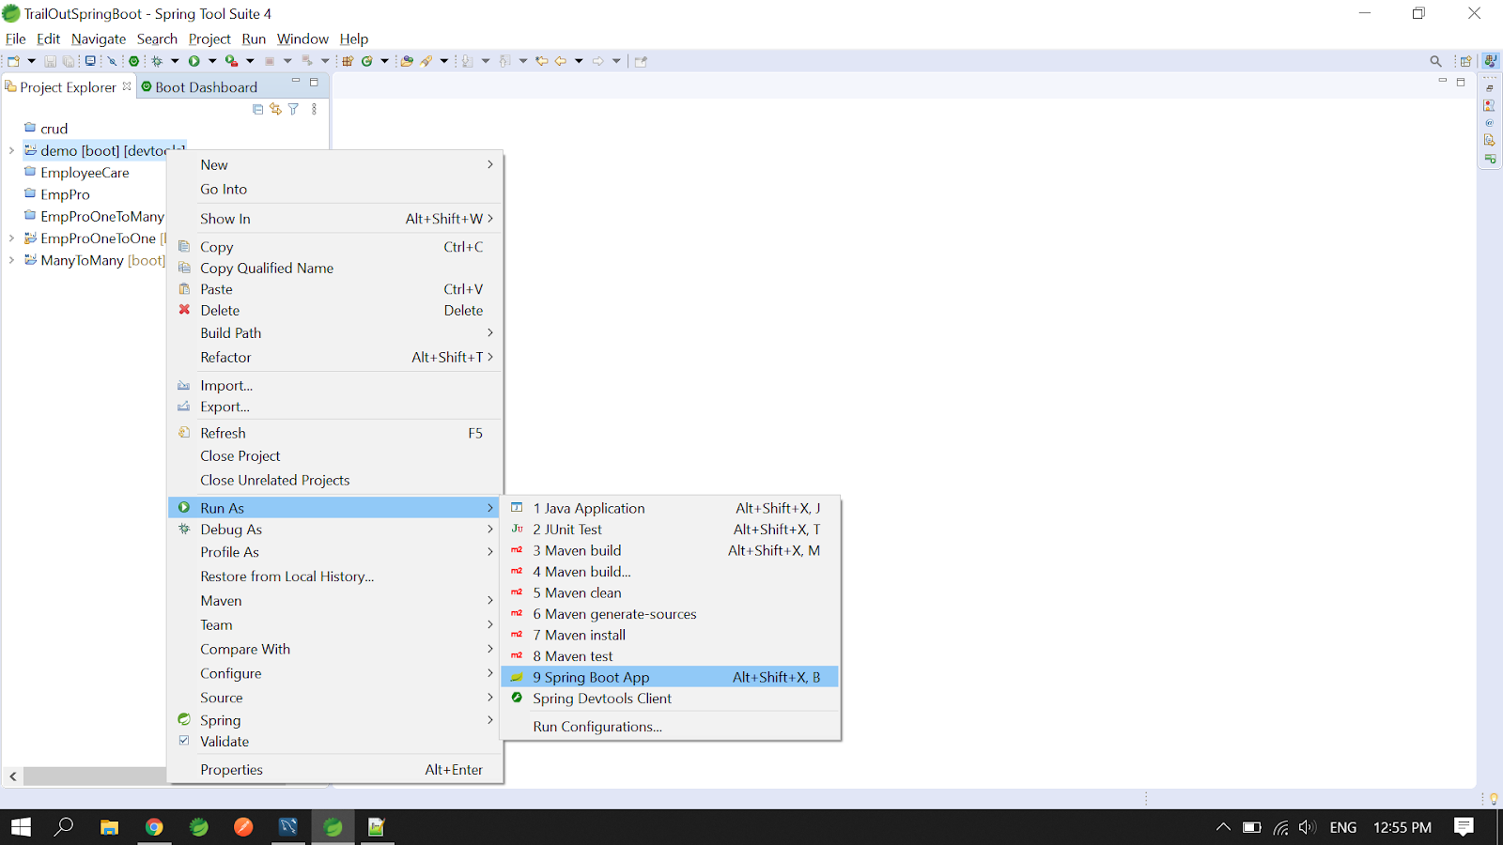Click the green Run play icon in toolbar
This screenshot has height=845, width=1503.
(194, 61)
